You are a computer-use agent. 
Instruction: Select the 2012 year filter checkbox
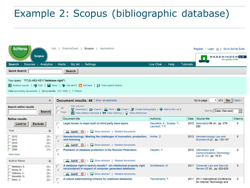[x=9, y=137]
